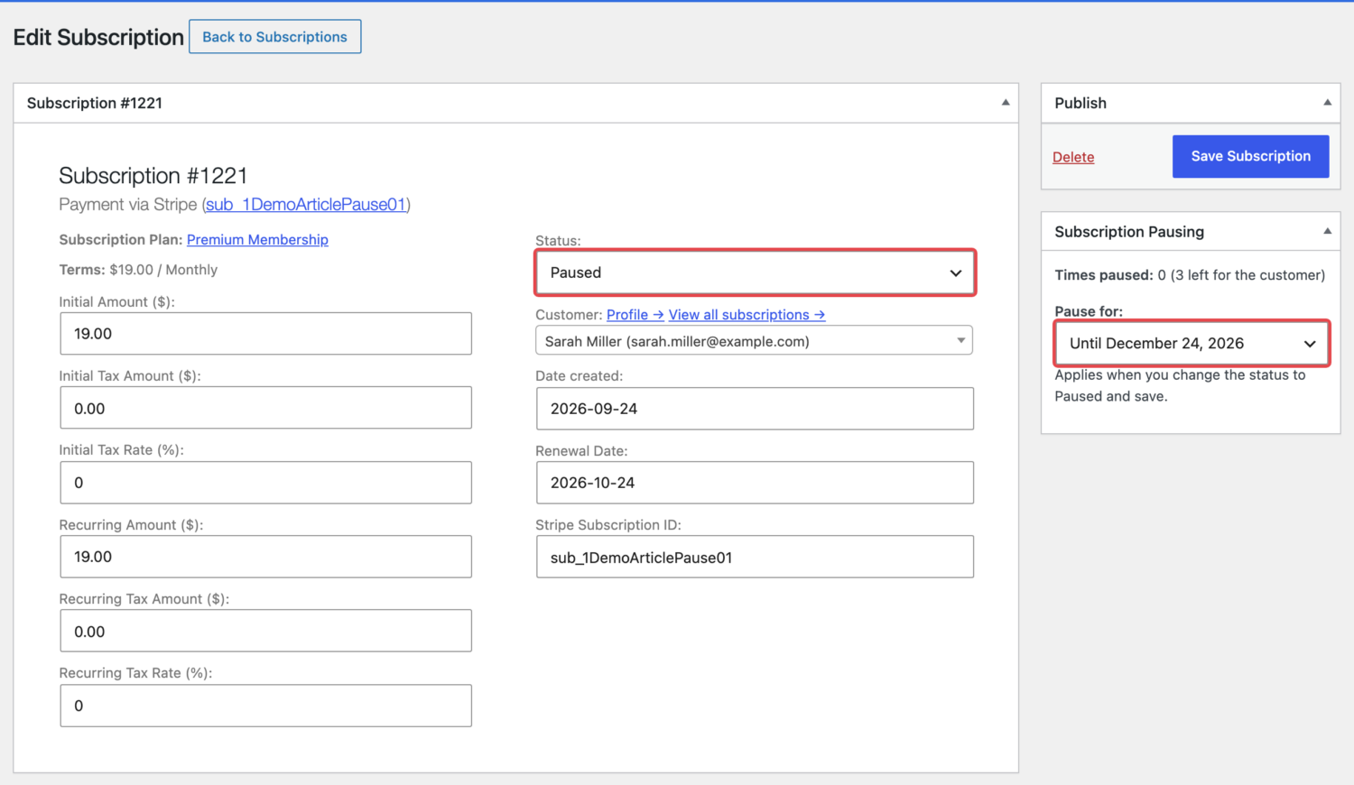1354x785 pixels.
Task: Collapse the Subscription #1221 panel
Action: coord(1005,103)
